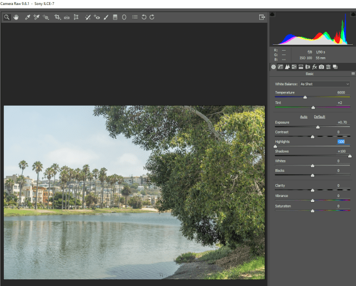
Task: Toggle highlight clipping warning in histogram
Action: 352,14
